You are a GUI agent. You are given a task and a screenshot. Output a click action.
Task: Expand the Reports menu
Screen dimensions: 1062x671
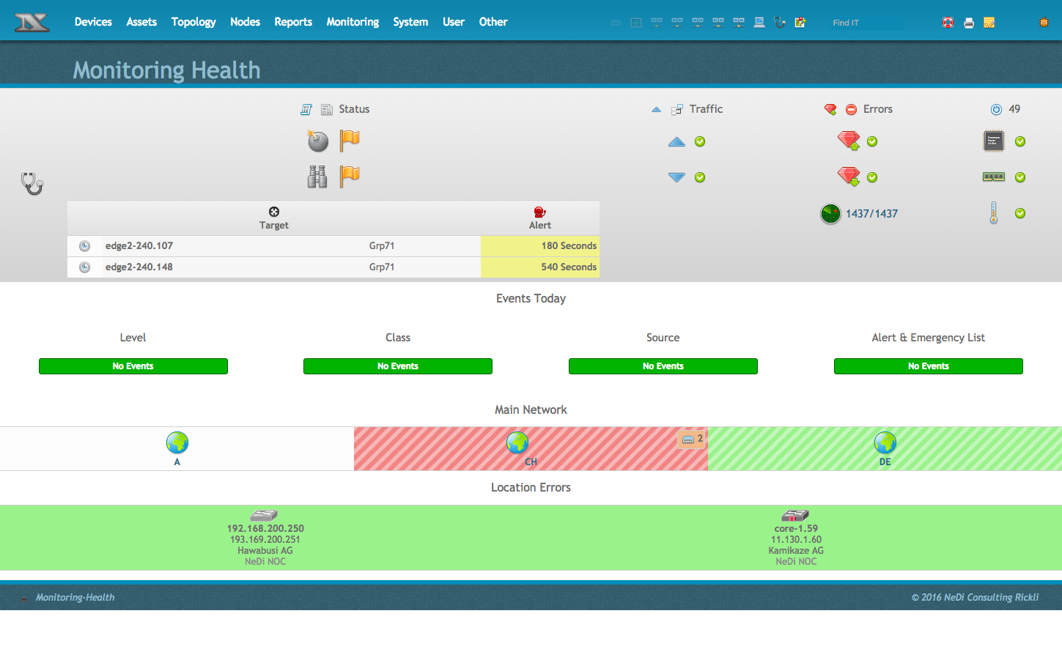(x=293, y=22)
